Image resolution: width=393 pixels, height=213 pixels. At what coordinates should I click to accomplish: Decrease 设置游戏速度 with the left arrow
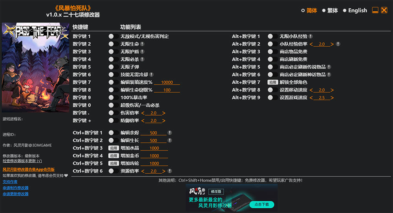[x=311, y=98]
